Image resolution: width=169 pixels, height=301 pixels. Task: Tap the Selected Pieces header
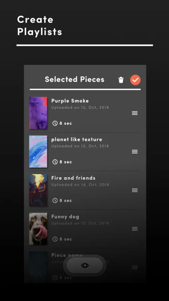(75, 79)
